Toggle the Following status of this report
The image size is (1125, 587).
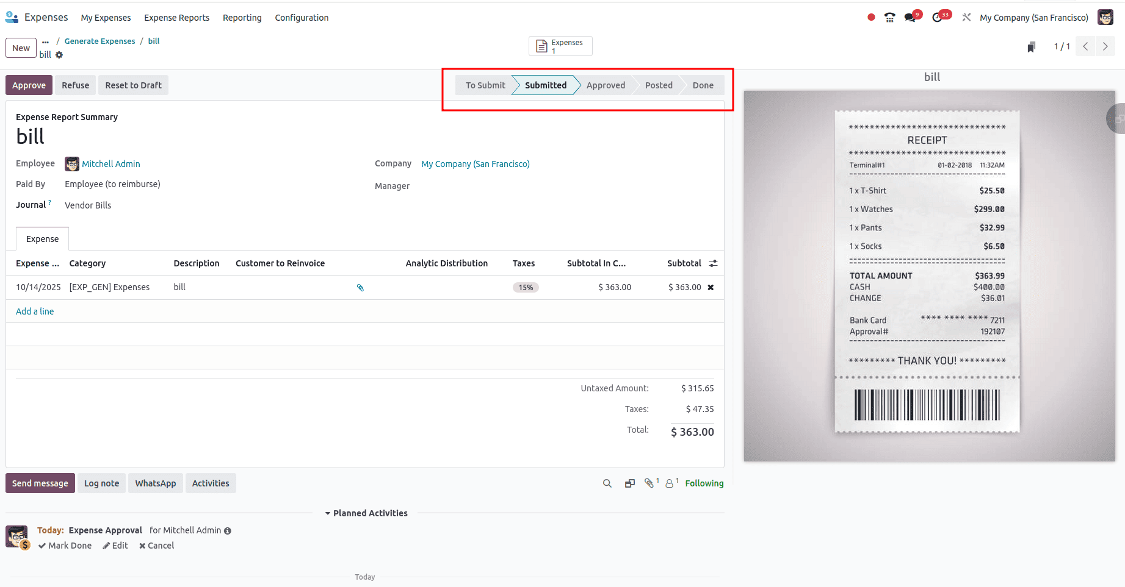(x=704, y=483)
